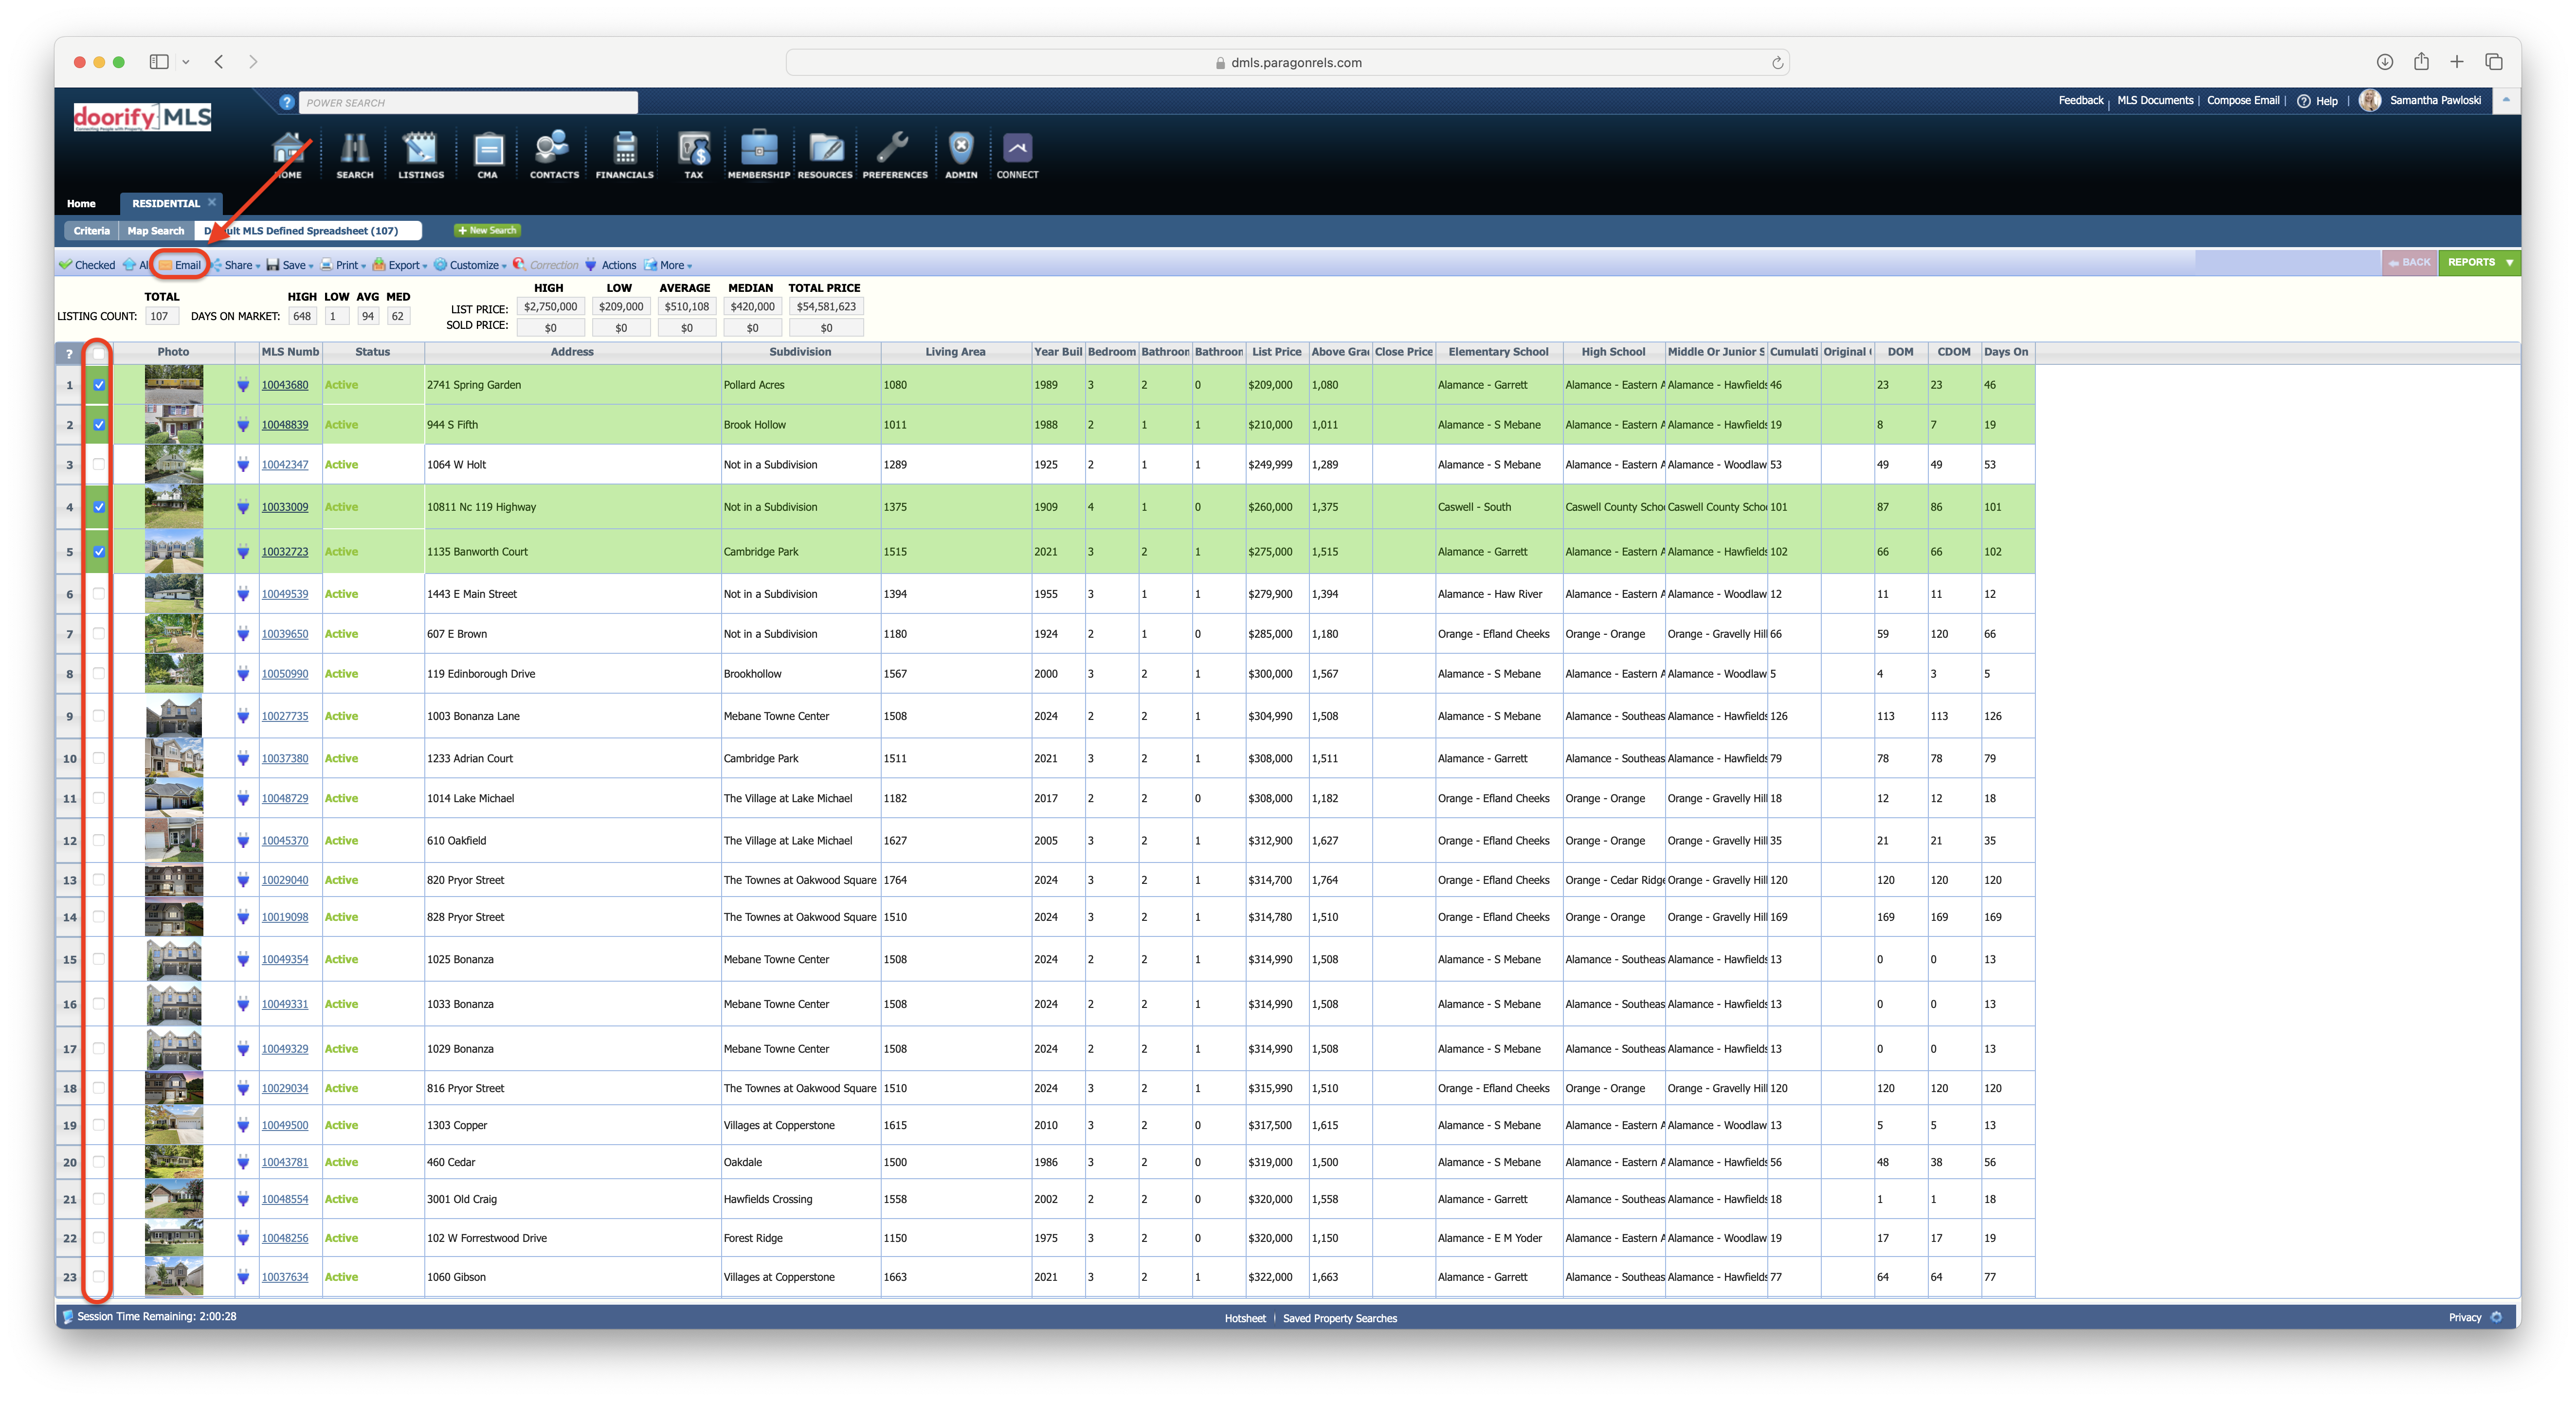Click Saved Property Searches link
2576x1401 pixels.
1340,1318
